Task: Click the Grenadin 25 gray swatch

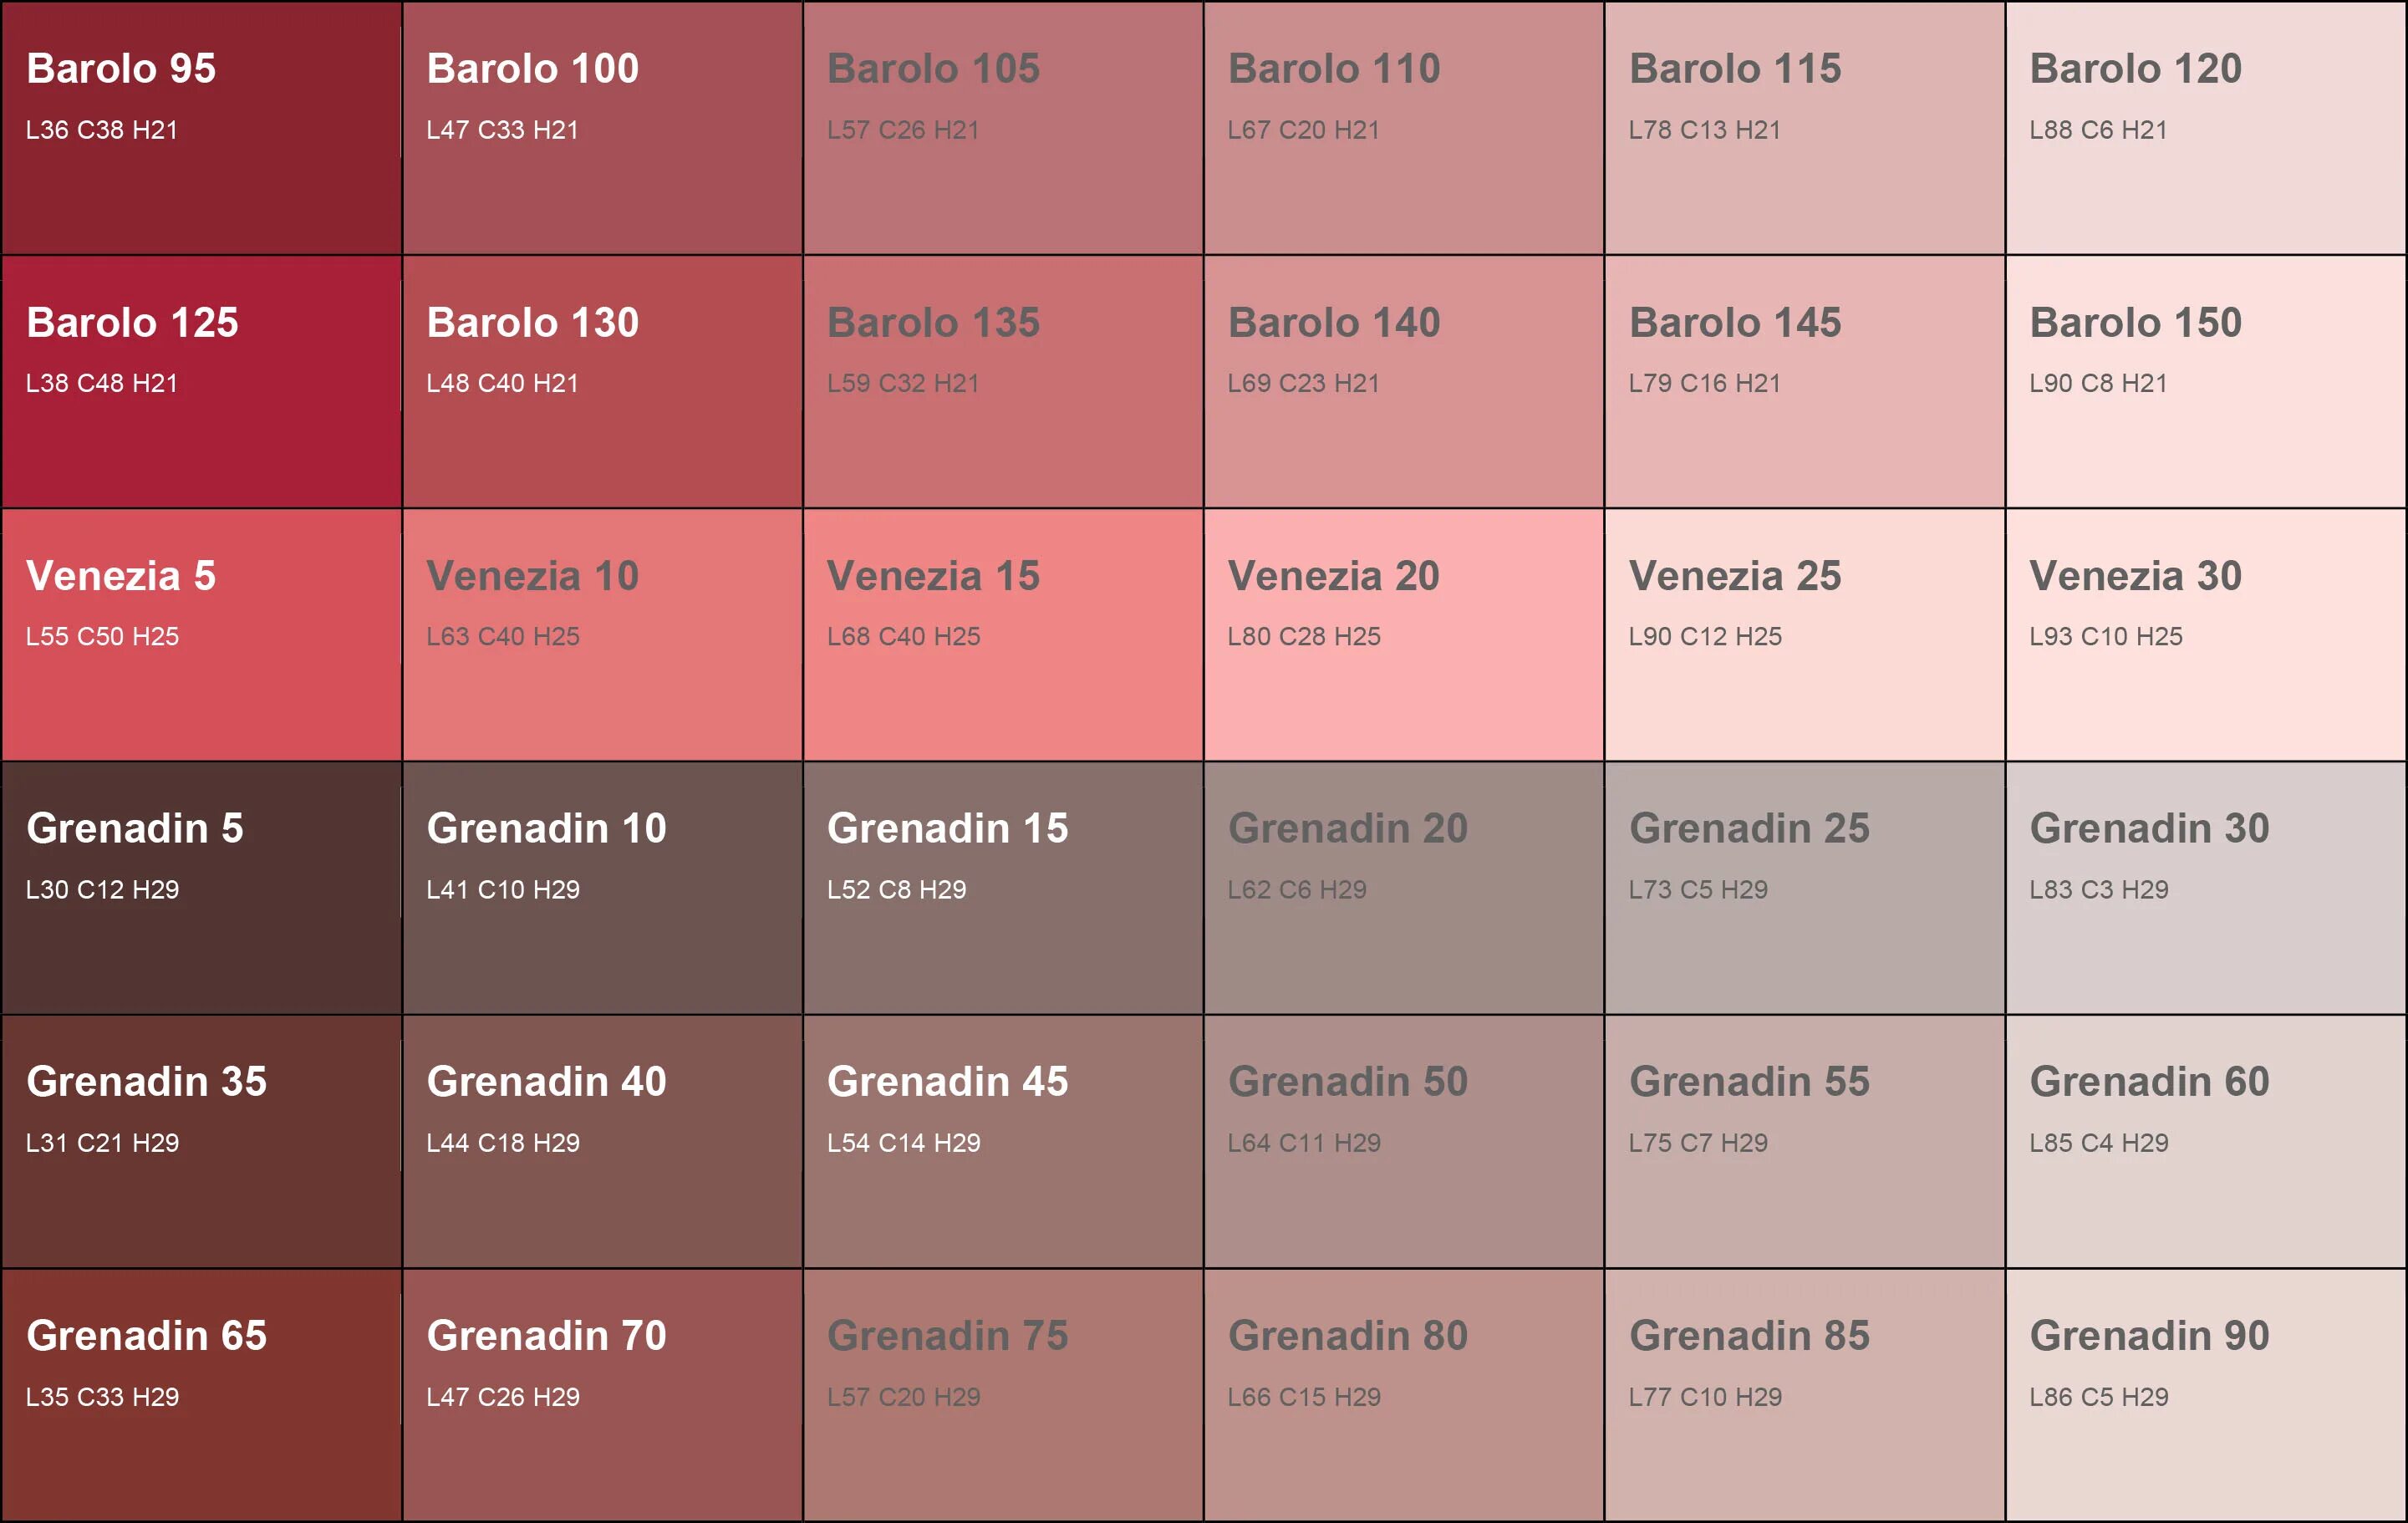Action: point(1805,888)
